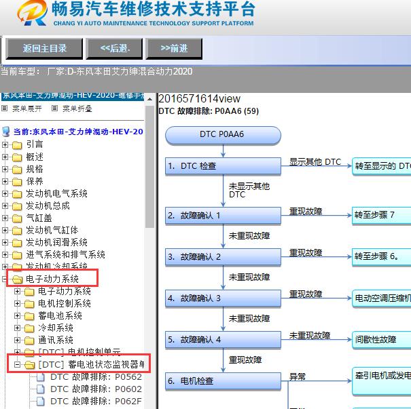The image size is (411, 409).
Task: Click the 转至步骤 7 box
Action: click(381, 216)
